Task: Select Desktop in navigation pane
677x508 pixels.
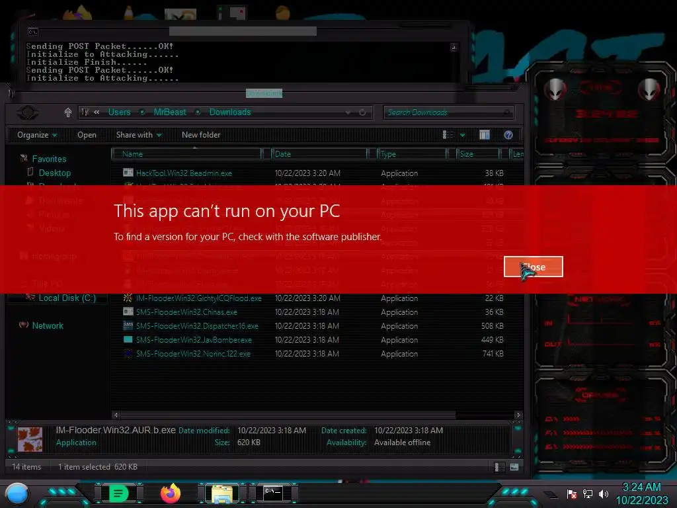Action: 55,173
